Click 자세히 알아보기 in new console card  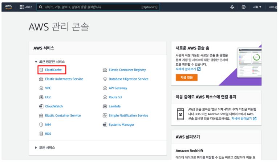click(186, 69)
